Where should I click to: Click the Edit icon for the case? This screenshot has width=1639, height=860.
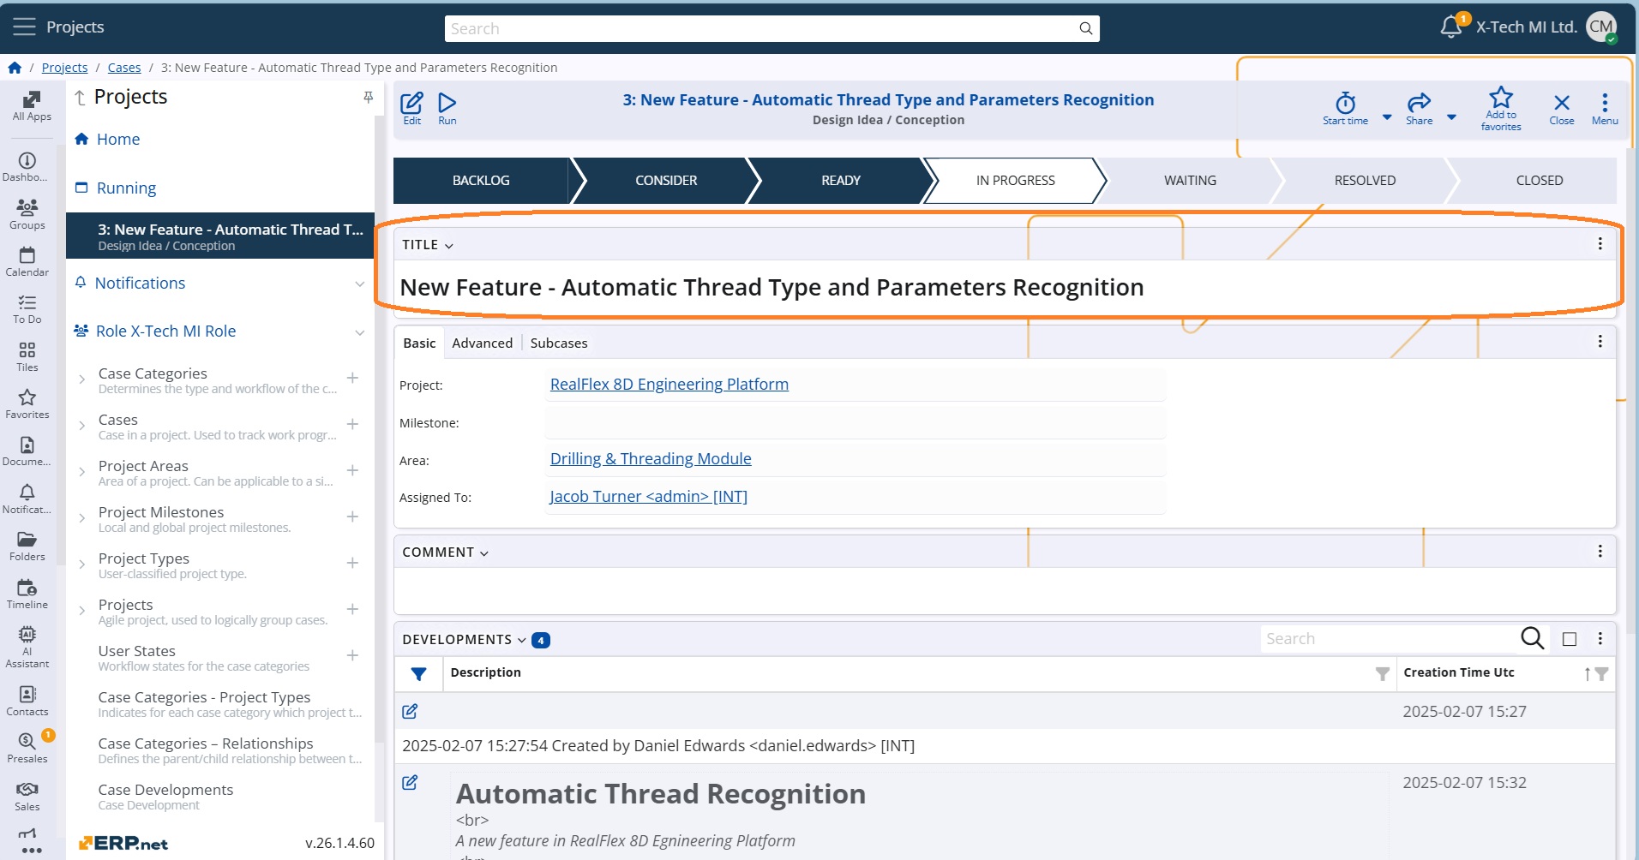click(x=412, y=108)
